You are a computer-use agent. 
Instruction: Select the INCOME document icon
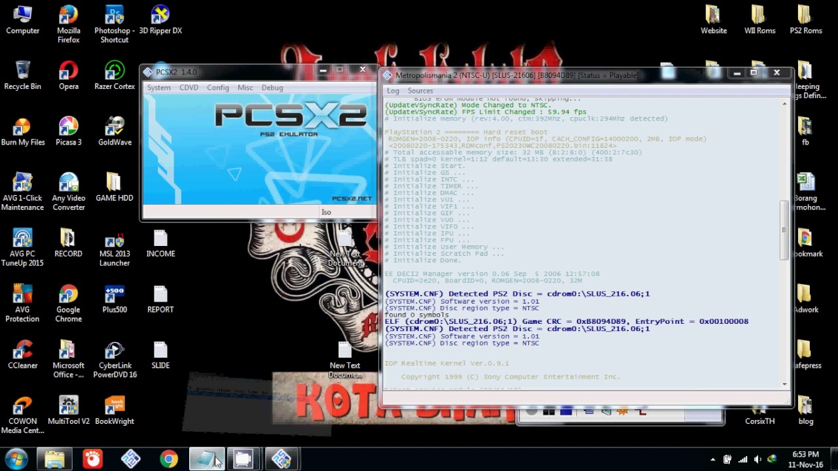[x=160, y=243]
